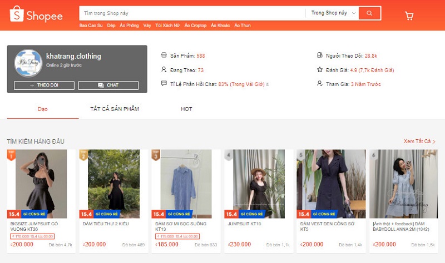Click the Đánh Giá star icon
Viewport: 445px width, 263px height.
tap(319, 70)
